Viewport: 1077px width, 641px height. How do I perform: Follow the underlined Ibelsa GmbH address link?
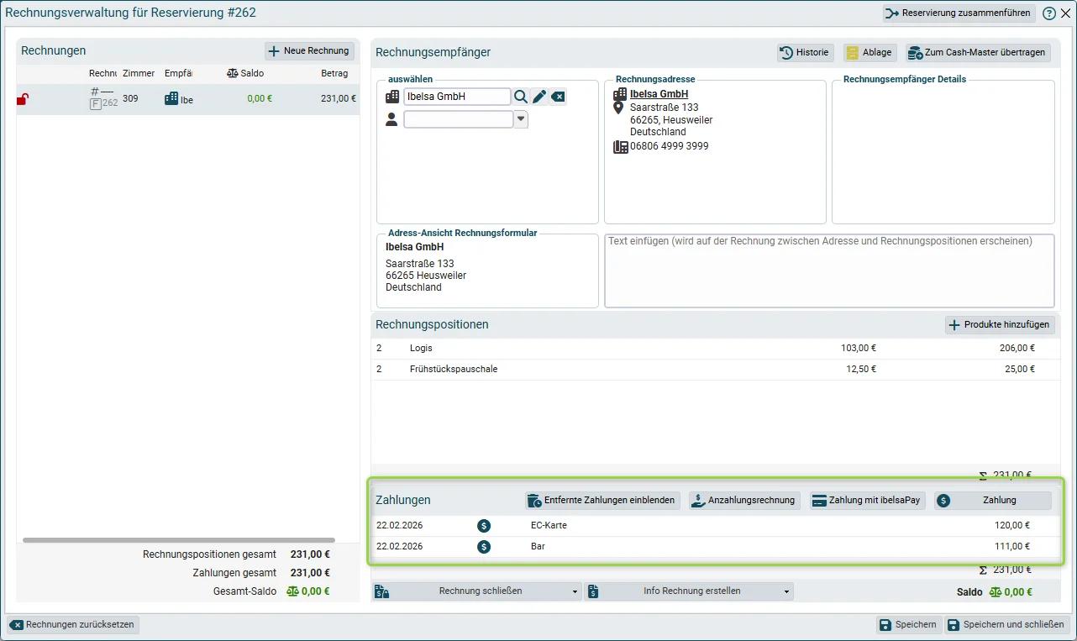click(659, 95)
